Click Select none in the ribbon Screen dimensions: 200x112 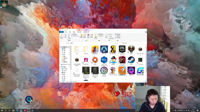pos(117,36)
